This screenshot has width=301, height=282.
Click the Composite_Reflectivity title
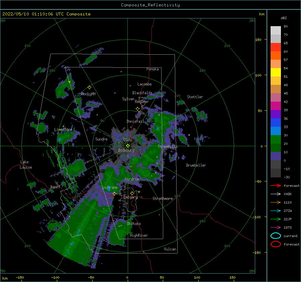150,5
